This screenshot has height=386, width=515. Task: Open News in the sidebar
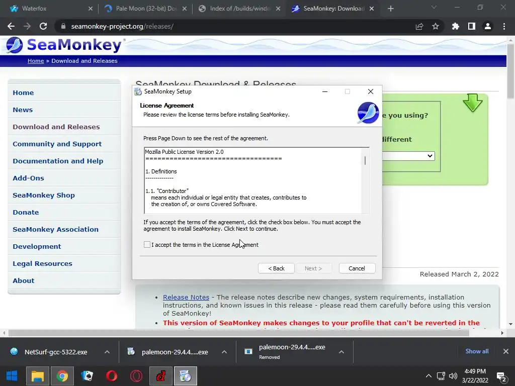click(23, 110)
